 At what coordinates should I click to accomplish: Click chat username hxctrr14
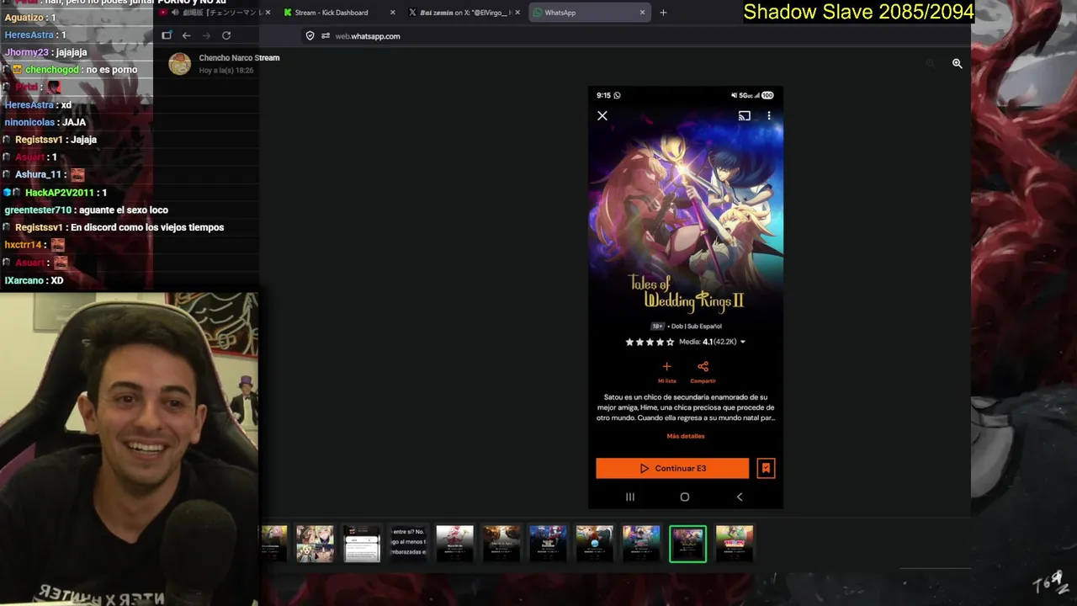coord(23,245)
